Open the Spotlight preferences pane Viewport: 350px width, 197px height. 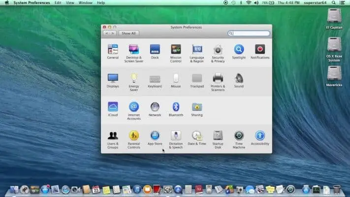239,52
